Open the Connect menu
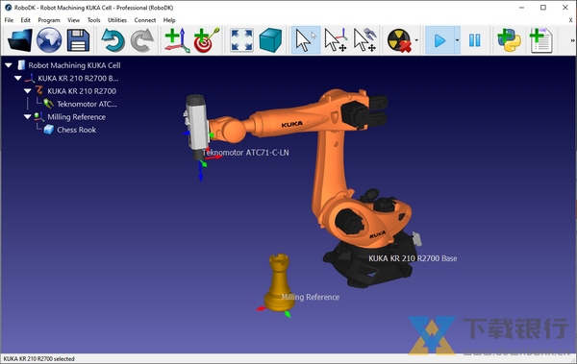Image resolution: width=577 pixels, height=364 pixels. point(145,20)
